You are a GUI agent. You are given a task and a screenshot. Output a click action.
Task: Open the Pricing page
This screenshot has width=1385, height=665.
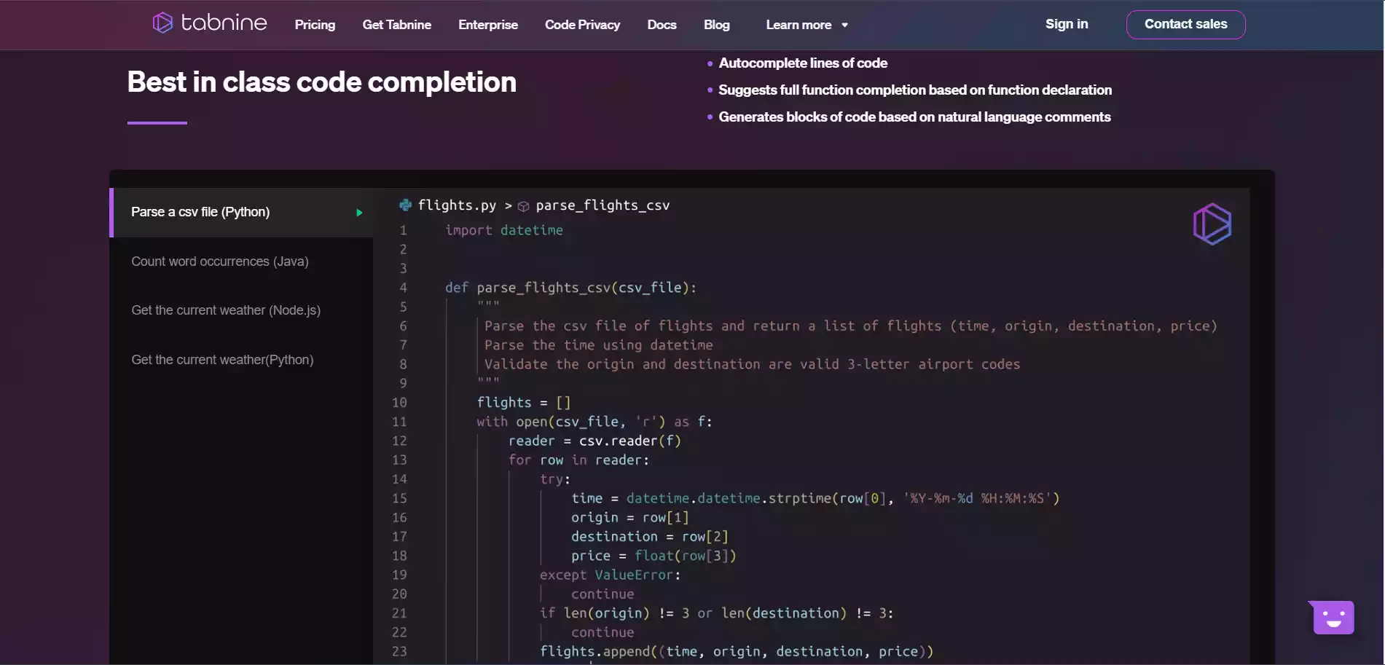click(x=315, y=25)
